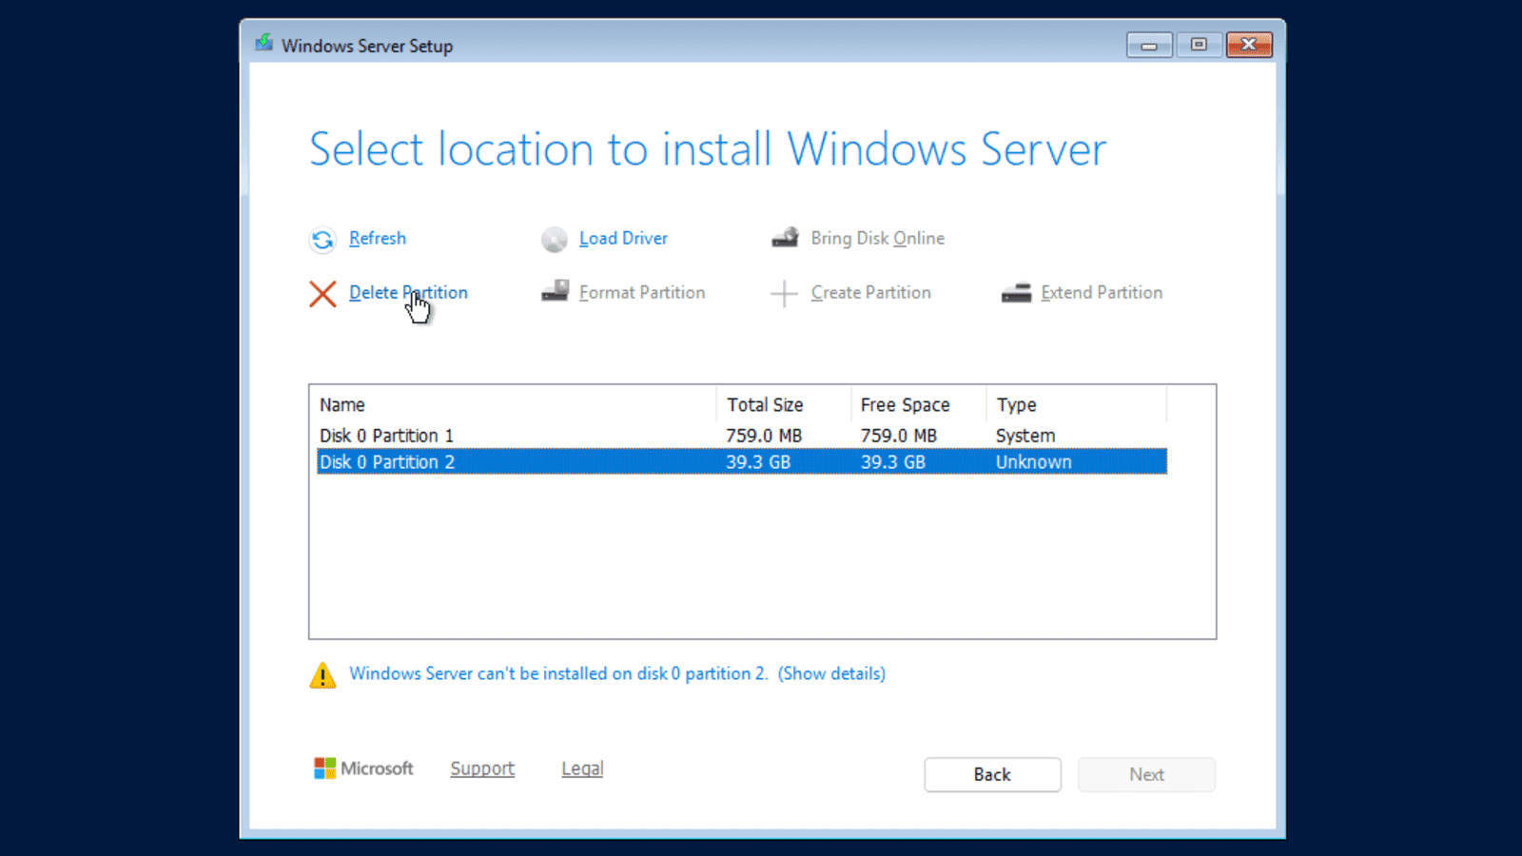Viewport: 1522px width, 856px height.
Task: Close the Windows Server Setup window
Action: [x=1249, y=45]
